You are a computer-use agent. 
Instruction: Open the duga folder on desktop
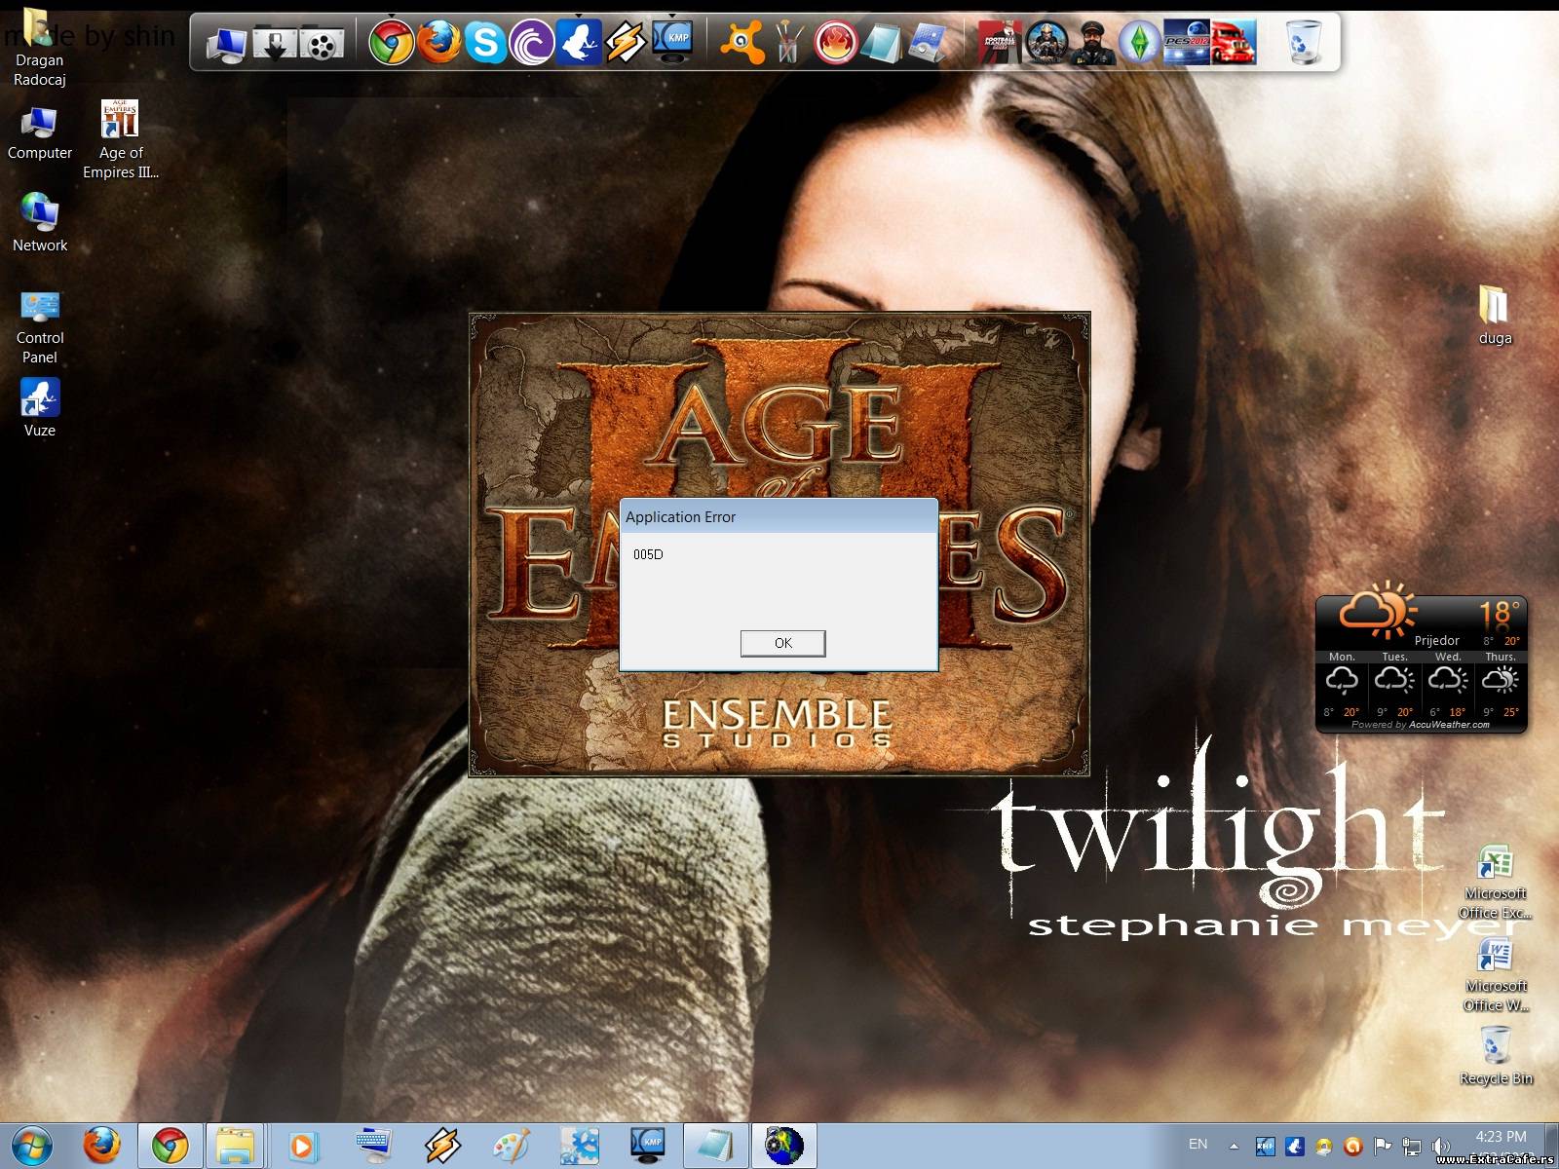pos(1495,315)
